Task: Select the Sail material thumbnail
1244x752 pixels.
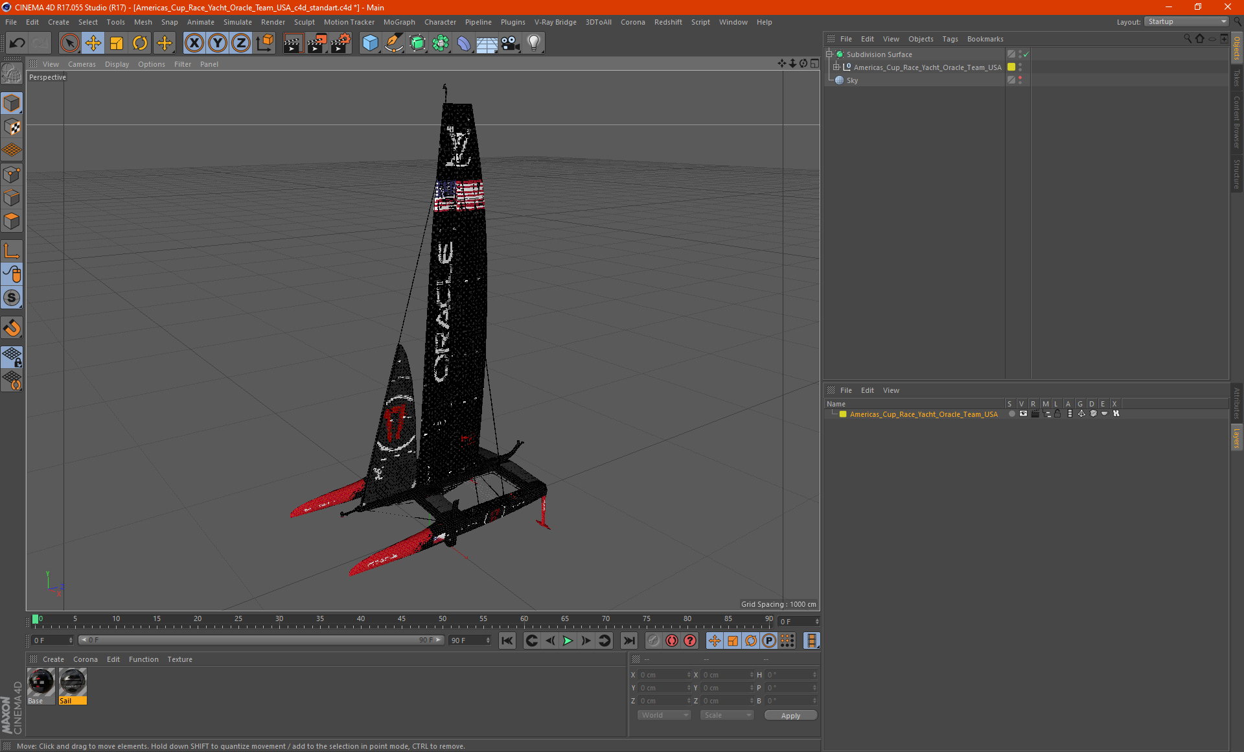Action: click(73, 686)
